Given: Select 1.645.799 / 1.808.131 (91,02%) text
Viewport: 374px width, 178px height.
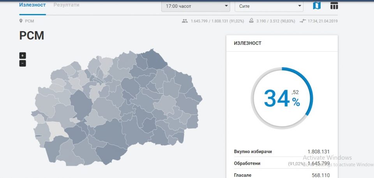Looking at the screenshot, I should point(217,21).
